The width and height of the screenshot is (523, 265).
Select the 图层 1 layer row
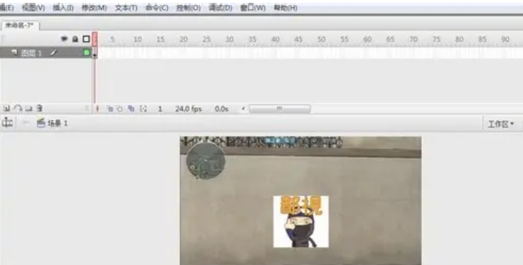[46, 53]
